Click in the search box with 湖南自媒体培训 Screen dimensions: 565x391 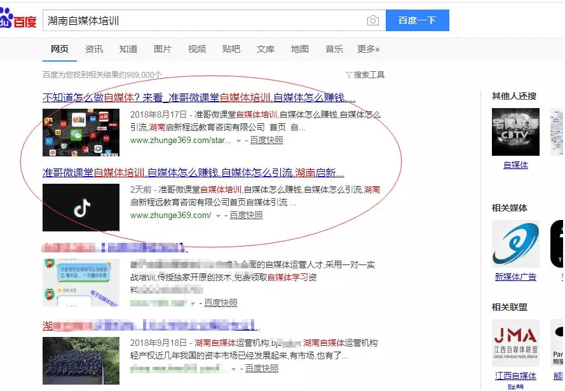tap(203, 21)
